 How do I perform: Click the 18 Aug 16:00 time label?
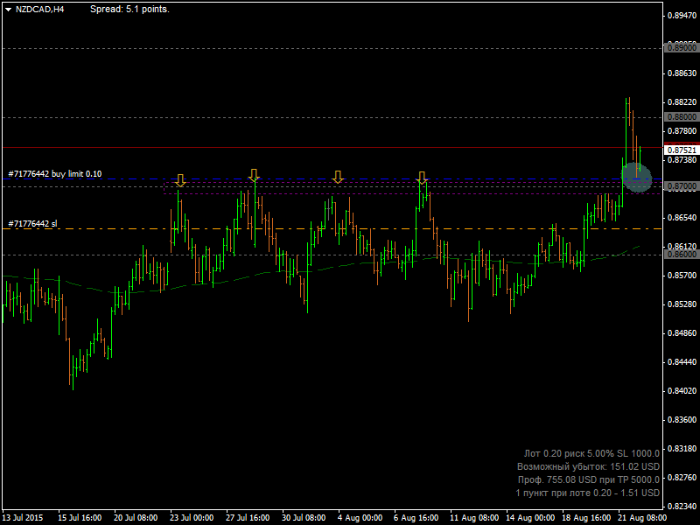click(586, 518)
